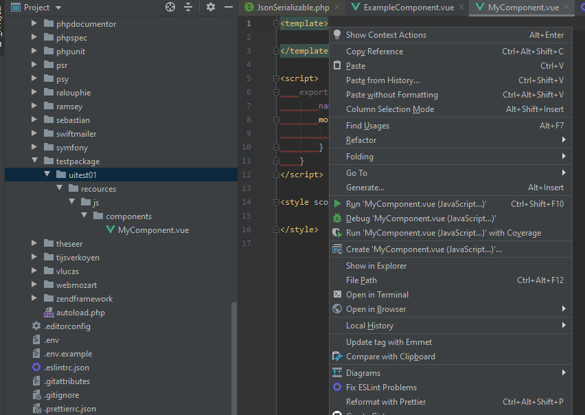Click the Open in Terminal icon
Screen dimensions: 585x415
337,294
